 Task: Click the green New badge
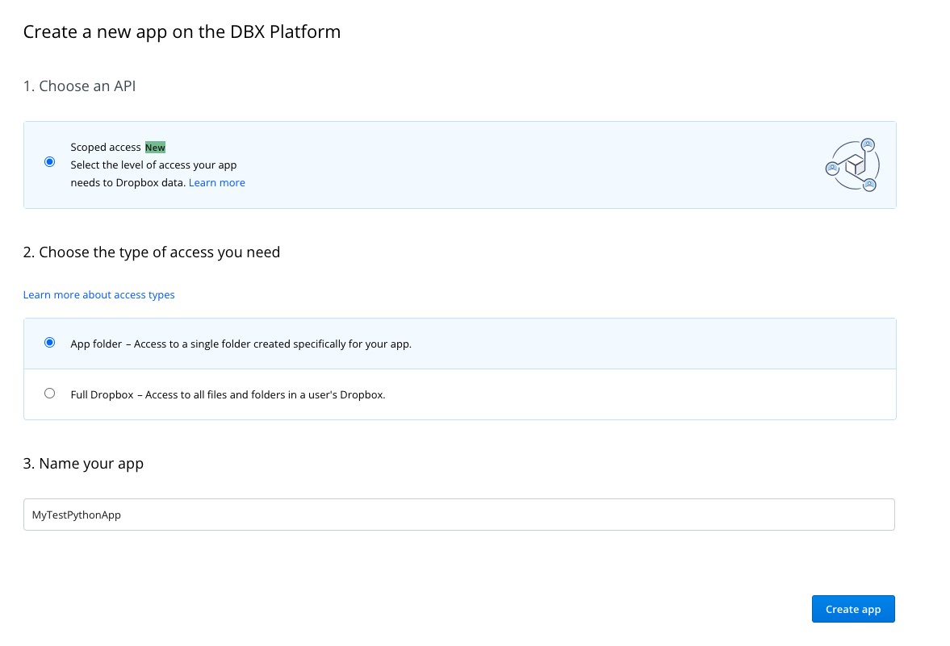155,147
